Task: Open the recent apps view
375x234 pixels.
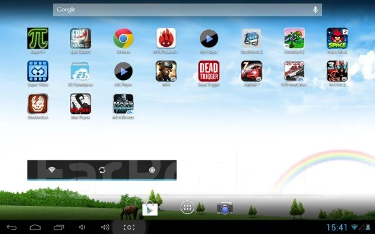Action: (59, 227)
